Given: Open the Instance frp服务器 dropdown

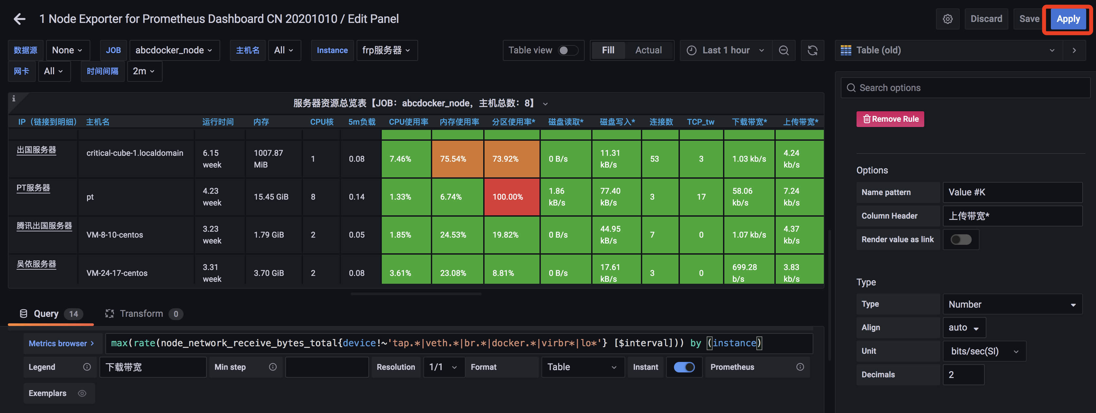Looking at the screenshot, I should [386, 50].
